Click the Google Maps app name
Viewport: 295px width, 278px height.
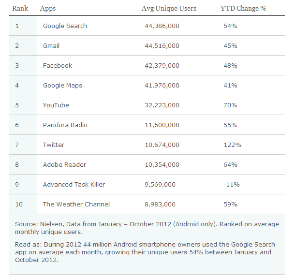point(62,85)
